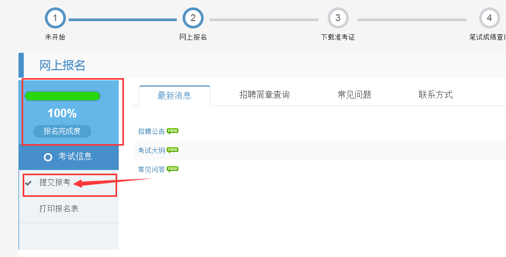The image size is (506, 257).
Task: Click the checkmark next to 提交报考
Action: click(x=28, y=183)
